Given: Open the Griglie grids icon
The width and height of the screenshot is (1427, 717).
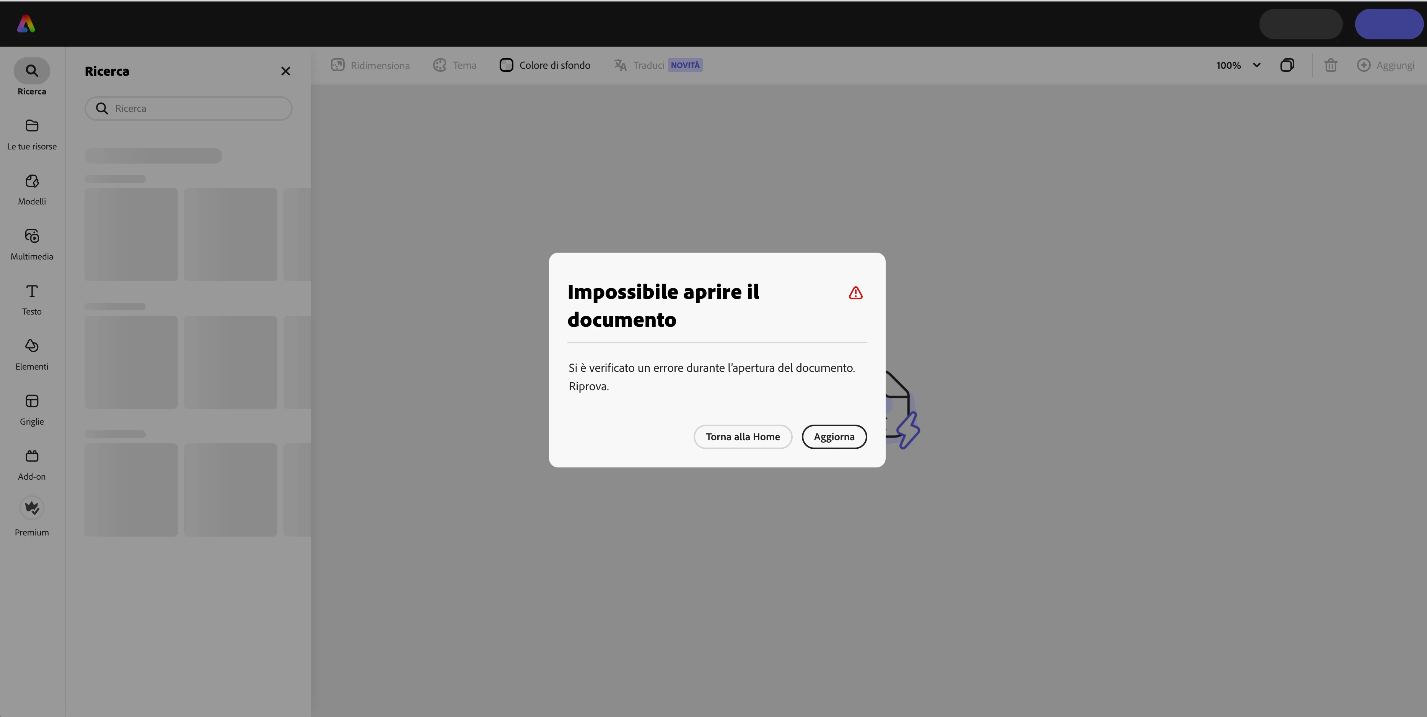Looking at the screenshot, I should tap(32, 401).
